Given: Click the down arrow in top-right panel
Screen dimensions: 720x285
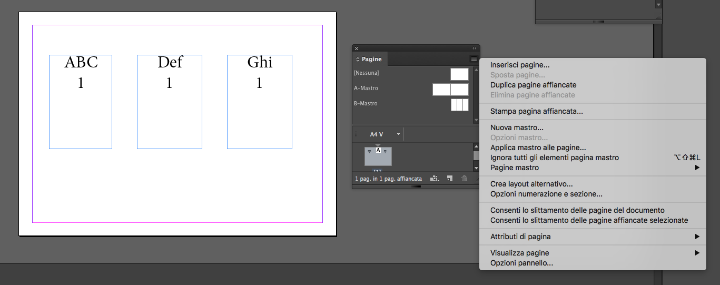Looking at the screenshot, I should click(x=658, y=4).
